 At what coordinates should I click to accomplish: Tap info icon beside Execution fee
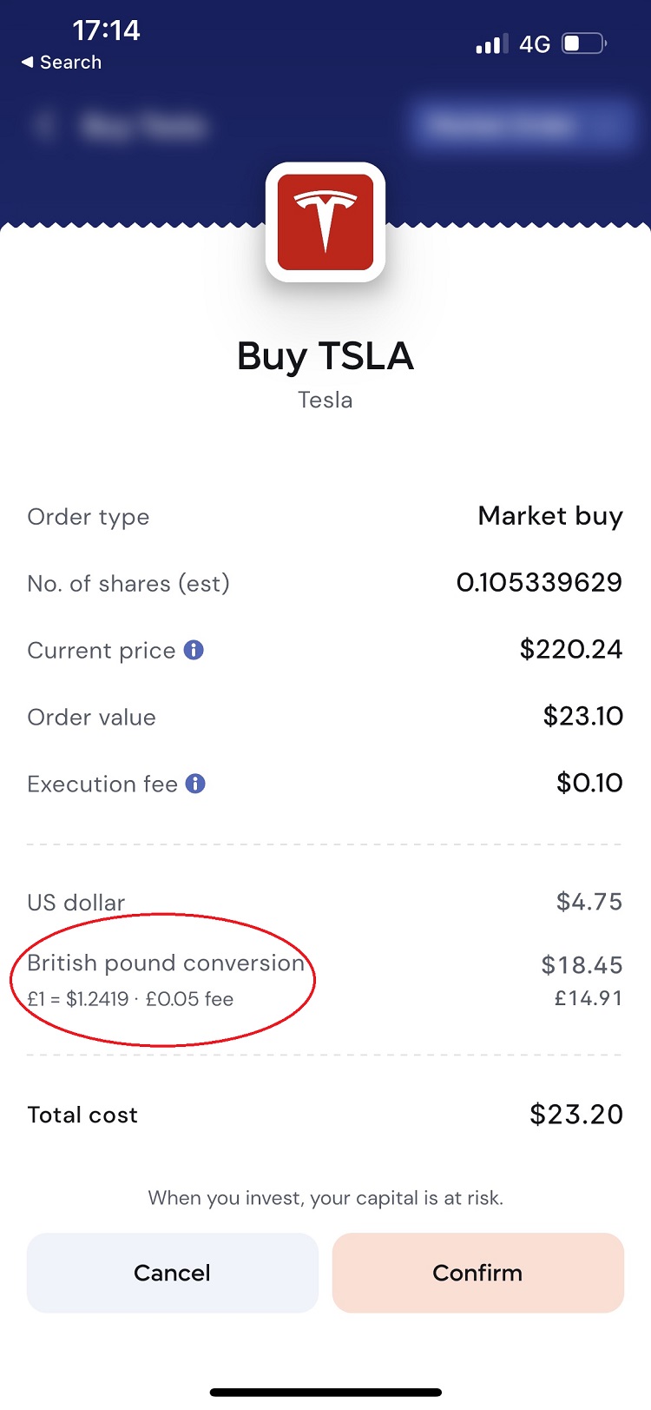coord(196,784)
